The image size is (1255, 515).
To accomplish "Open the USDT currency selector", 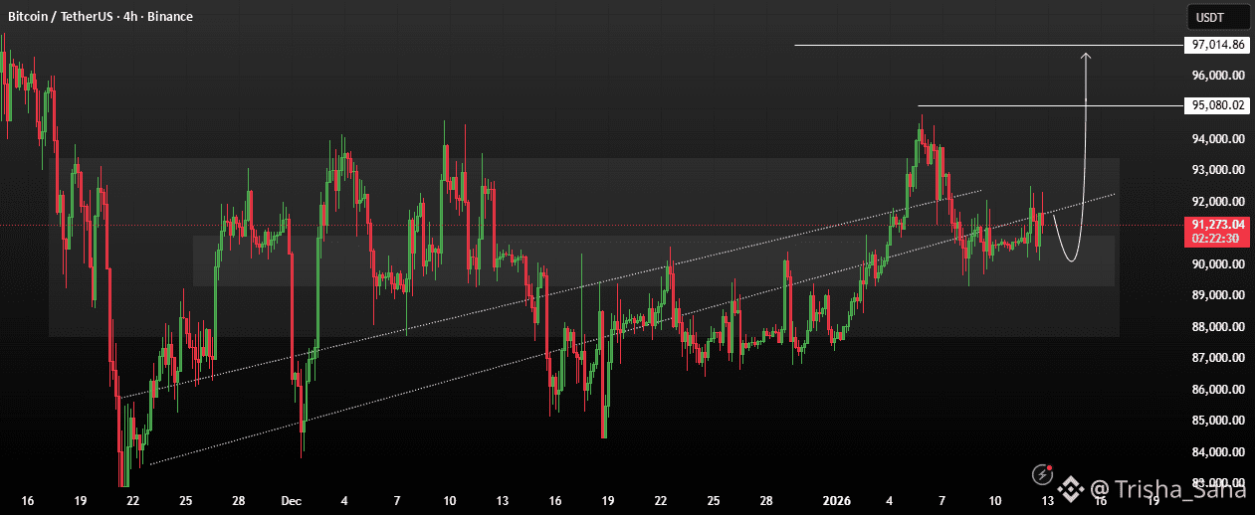I will tap(1209, 17).
